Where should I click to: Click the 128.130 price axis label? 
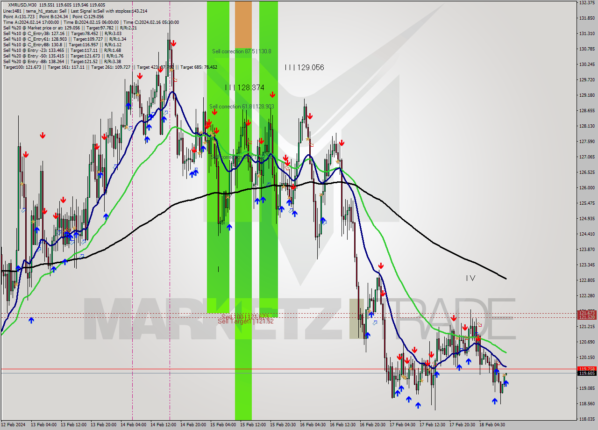click(x=587, y=126)
